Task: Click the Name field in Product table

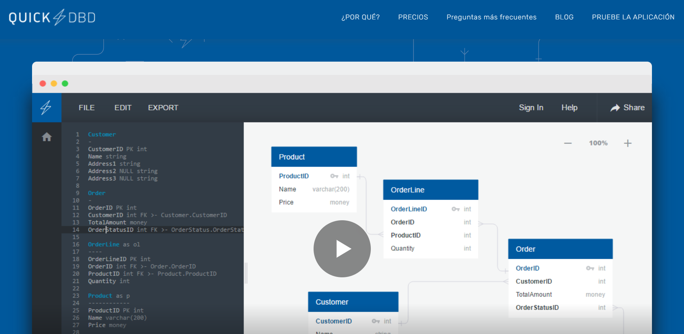Action: coord(287,189)
